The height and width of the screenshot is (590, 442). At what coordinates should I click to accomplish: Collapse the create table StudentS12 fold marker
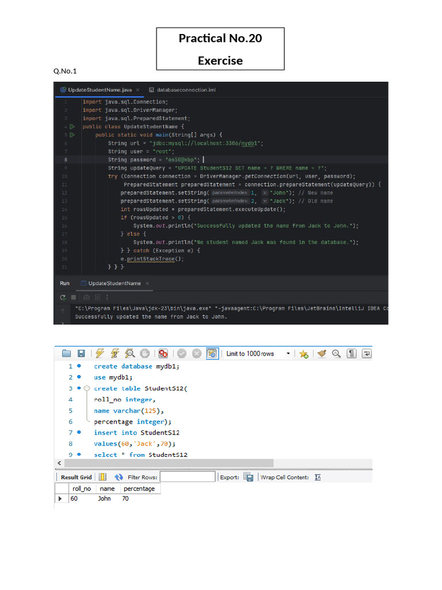tap(87, 388)
